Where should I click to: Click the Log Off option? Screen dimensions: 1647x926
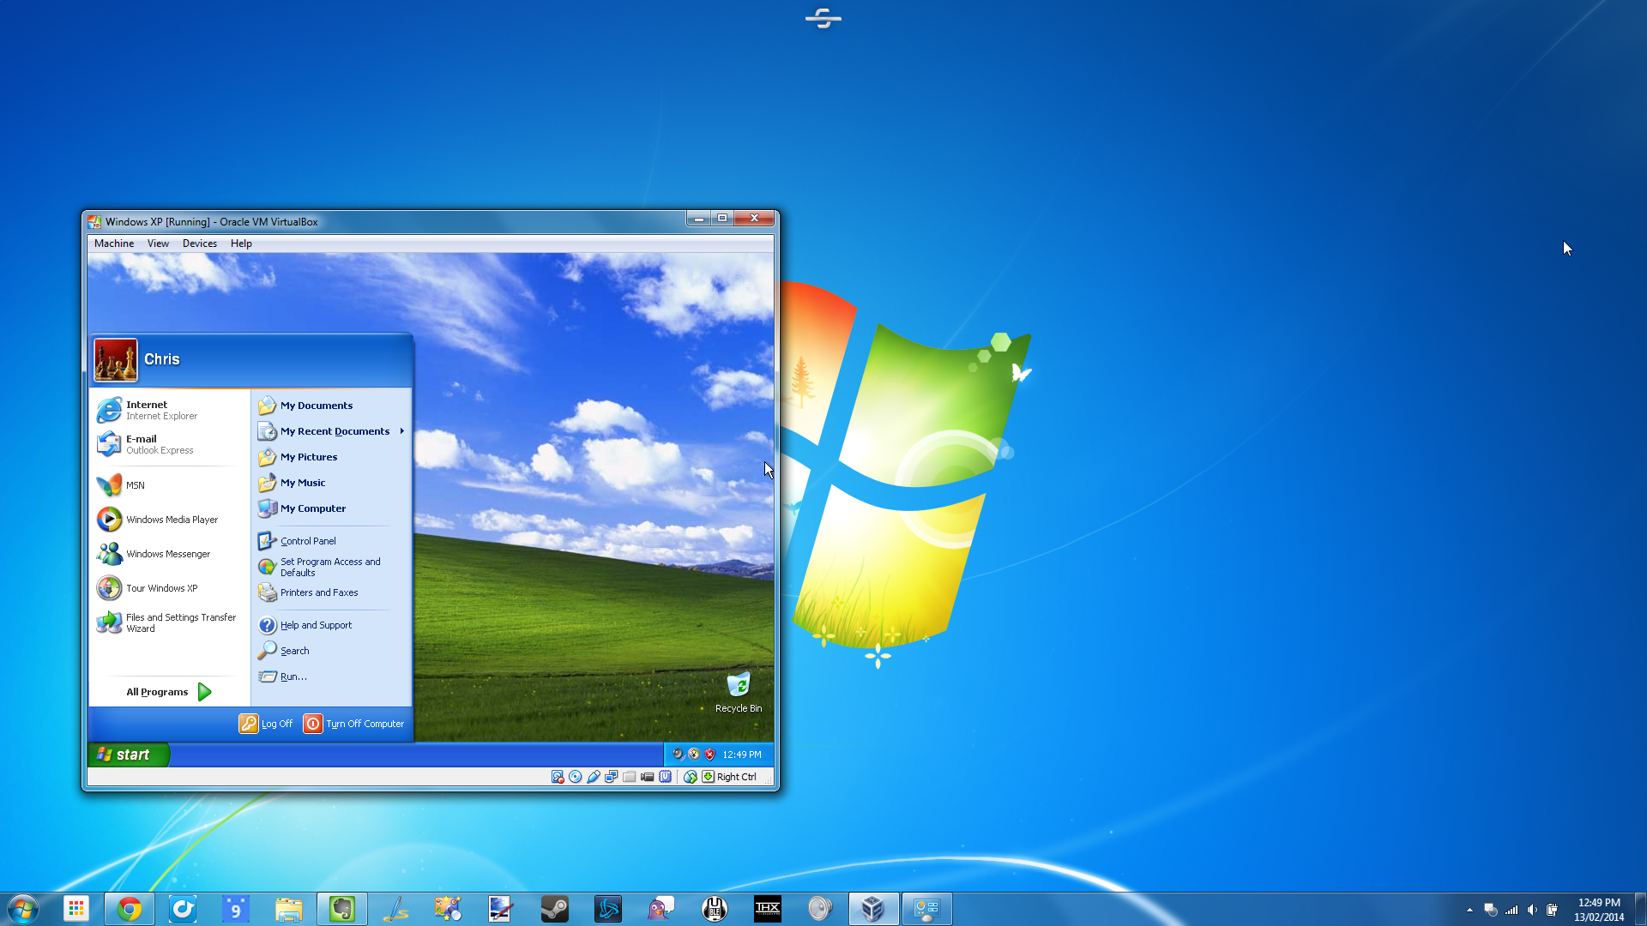(267, 724)
